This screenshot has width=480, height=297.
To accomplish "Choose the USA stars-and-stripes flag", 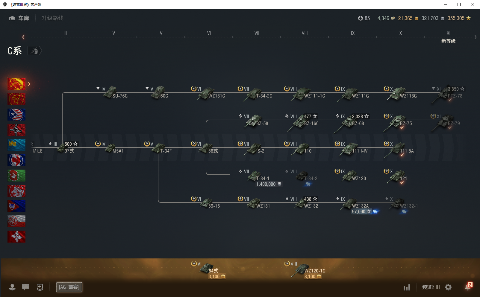I will [16, 115].
